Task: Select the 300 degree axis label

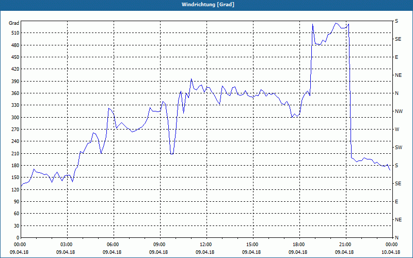Action: [x=15, y=118]
